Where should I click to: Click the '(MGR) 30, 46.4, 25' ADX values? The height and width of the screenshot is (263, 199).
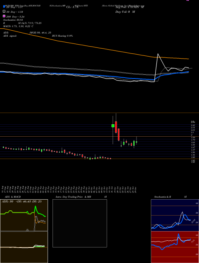[40, 33]
